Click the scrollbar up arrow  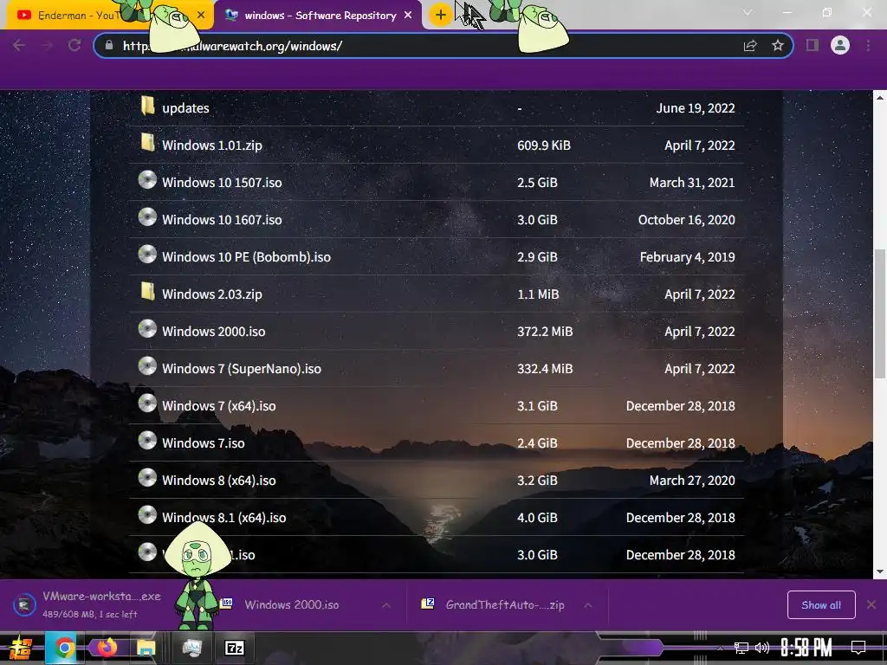[880, 97]
